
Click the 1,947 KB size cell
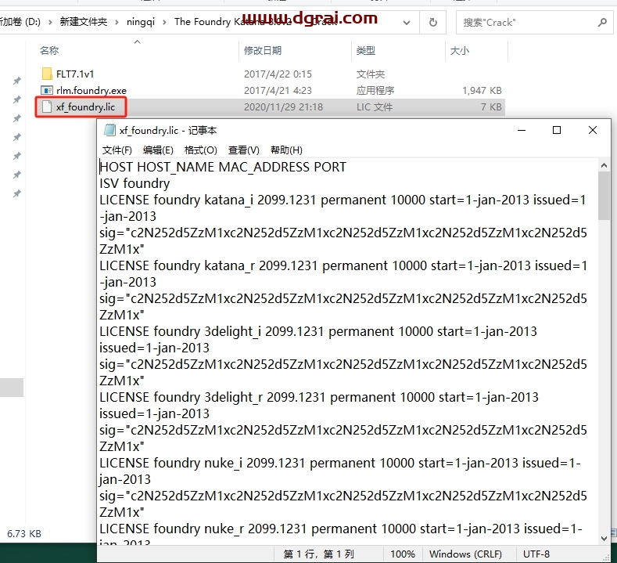pyautogui.click(x=482, y=90)
